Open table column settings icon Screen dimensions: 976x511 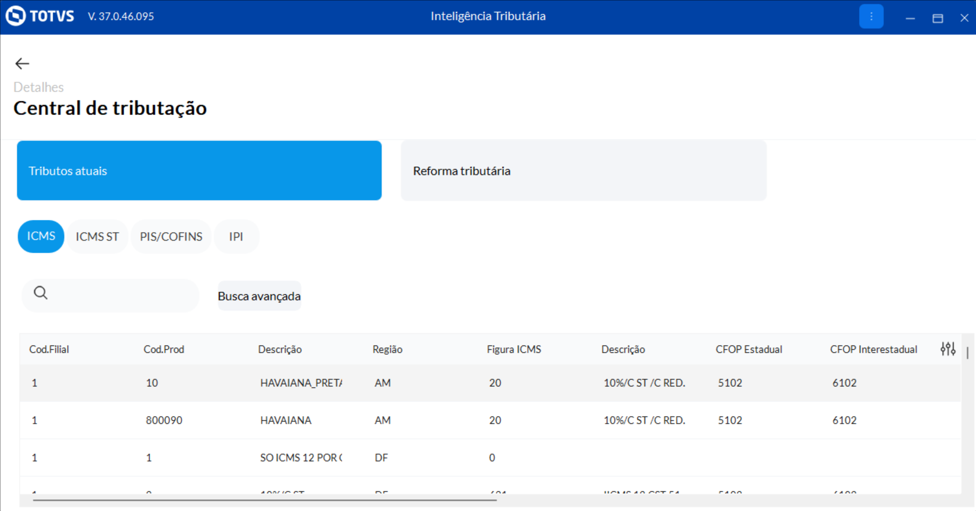(948, 349)
